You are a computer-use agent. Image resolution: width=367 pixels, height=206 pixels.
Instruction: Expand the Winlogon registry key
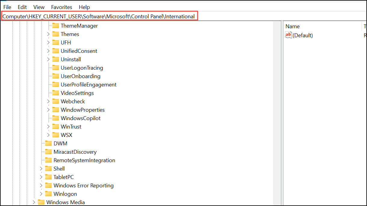pyautogui.click(x=41, y=194)
